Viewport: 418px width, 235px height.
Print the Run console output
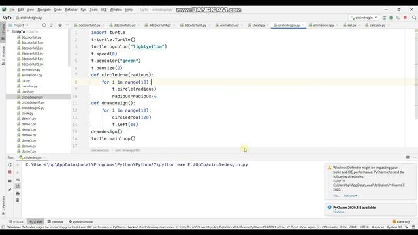[18, 193]
